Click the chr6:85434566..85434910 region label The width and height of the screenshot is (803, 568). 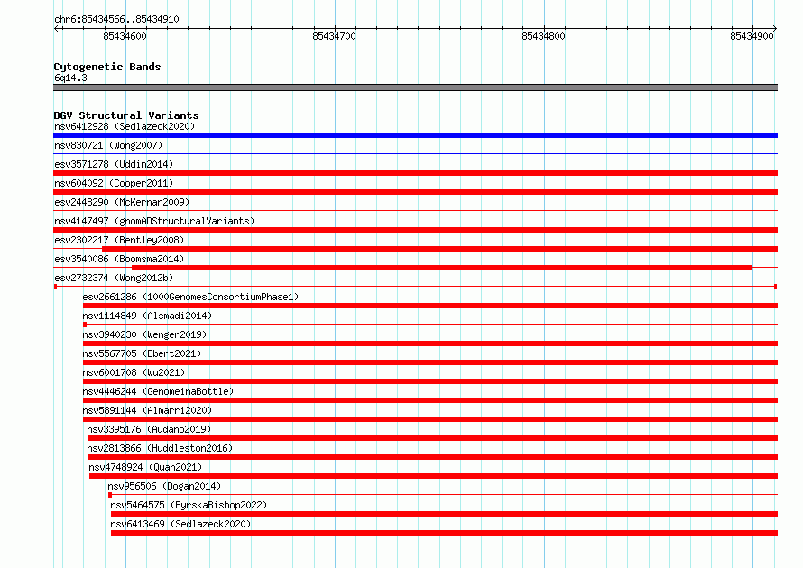click(116, 19)
